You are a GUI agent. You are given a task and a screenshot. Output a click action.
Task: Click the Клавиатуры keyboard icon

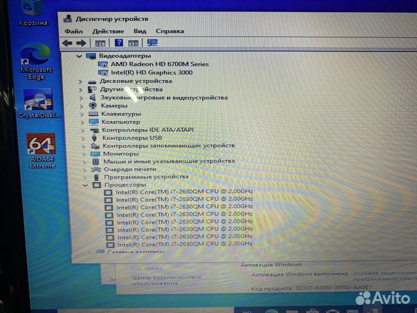(93, 114)
